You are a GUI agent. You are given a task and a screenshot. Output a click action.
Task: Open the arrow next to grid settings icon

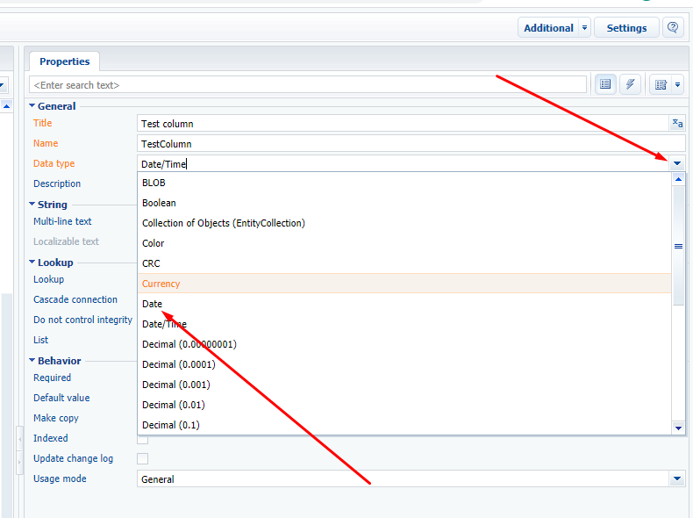[677, 84]
